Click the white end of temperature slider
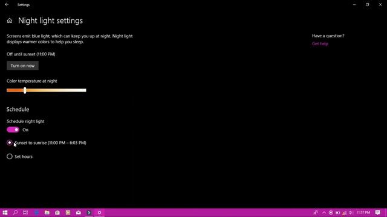The width and height of the screenshot is (387, 217). coord(85,90)
